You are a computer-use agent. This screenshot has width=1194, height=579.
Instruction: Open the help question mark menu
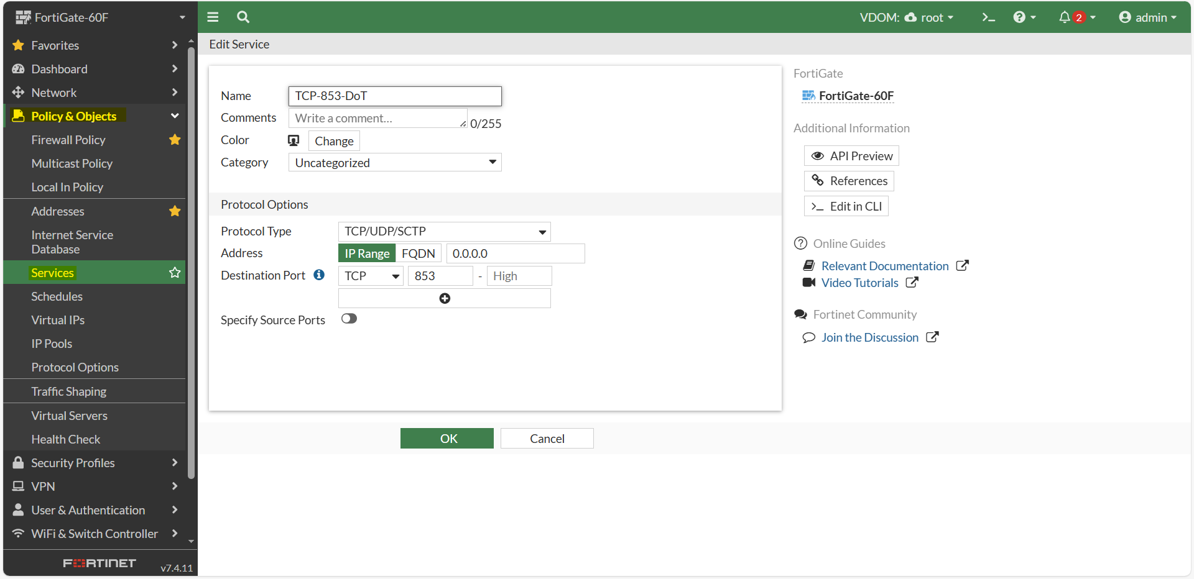click(x=1024, y=17)
